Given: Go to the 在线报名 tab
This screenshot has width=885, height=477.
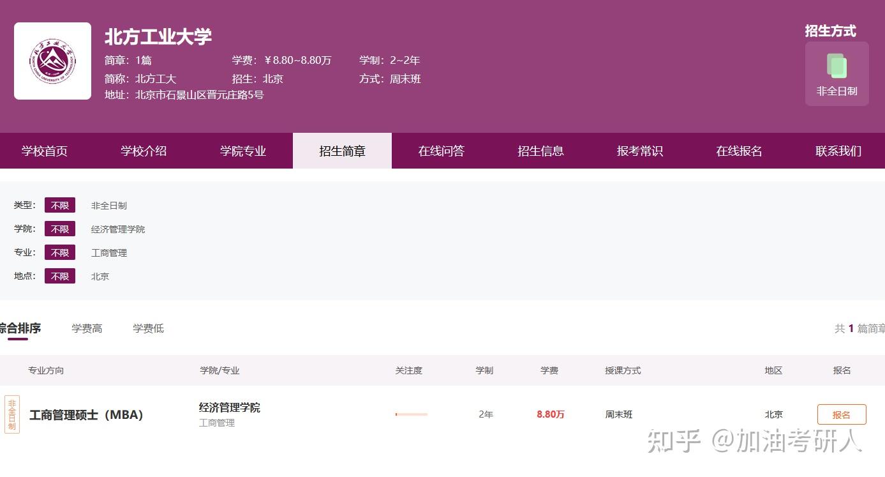Looking at the screenshot, I should tap(739, 151).
